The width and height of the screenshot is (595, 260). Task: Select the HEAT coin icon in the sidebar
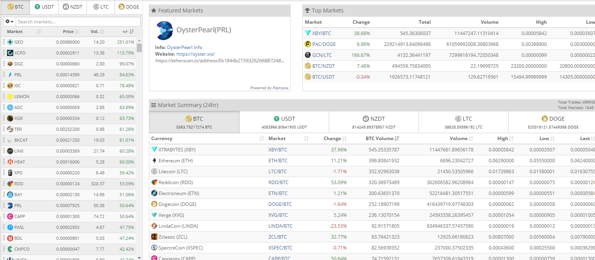(x=10, y=162)
